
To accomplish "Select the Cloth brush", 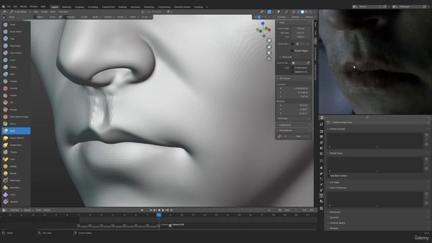I will [16, 194].
